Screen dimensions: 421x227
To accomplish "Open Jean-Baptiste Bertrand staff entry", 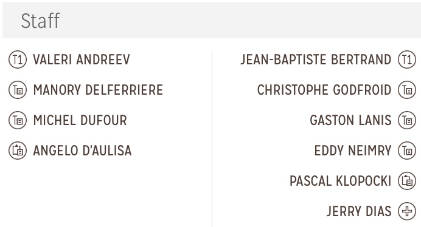I will pos(316,59).
